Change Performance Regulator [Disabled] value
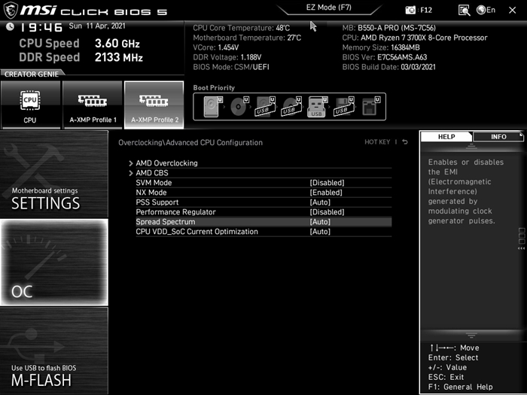The image size is (527, 395). [327, 212]
